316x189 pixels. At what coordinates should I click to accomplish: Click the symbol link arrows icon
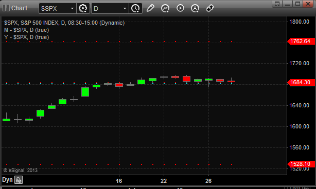coord(210,8)
